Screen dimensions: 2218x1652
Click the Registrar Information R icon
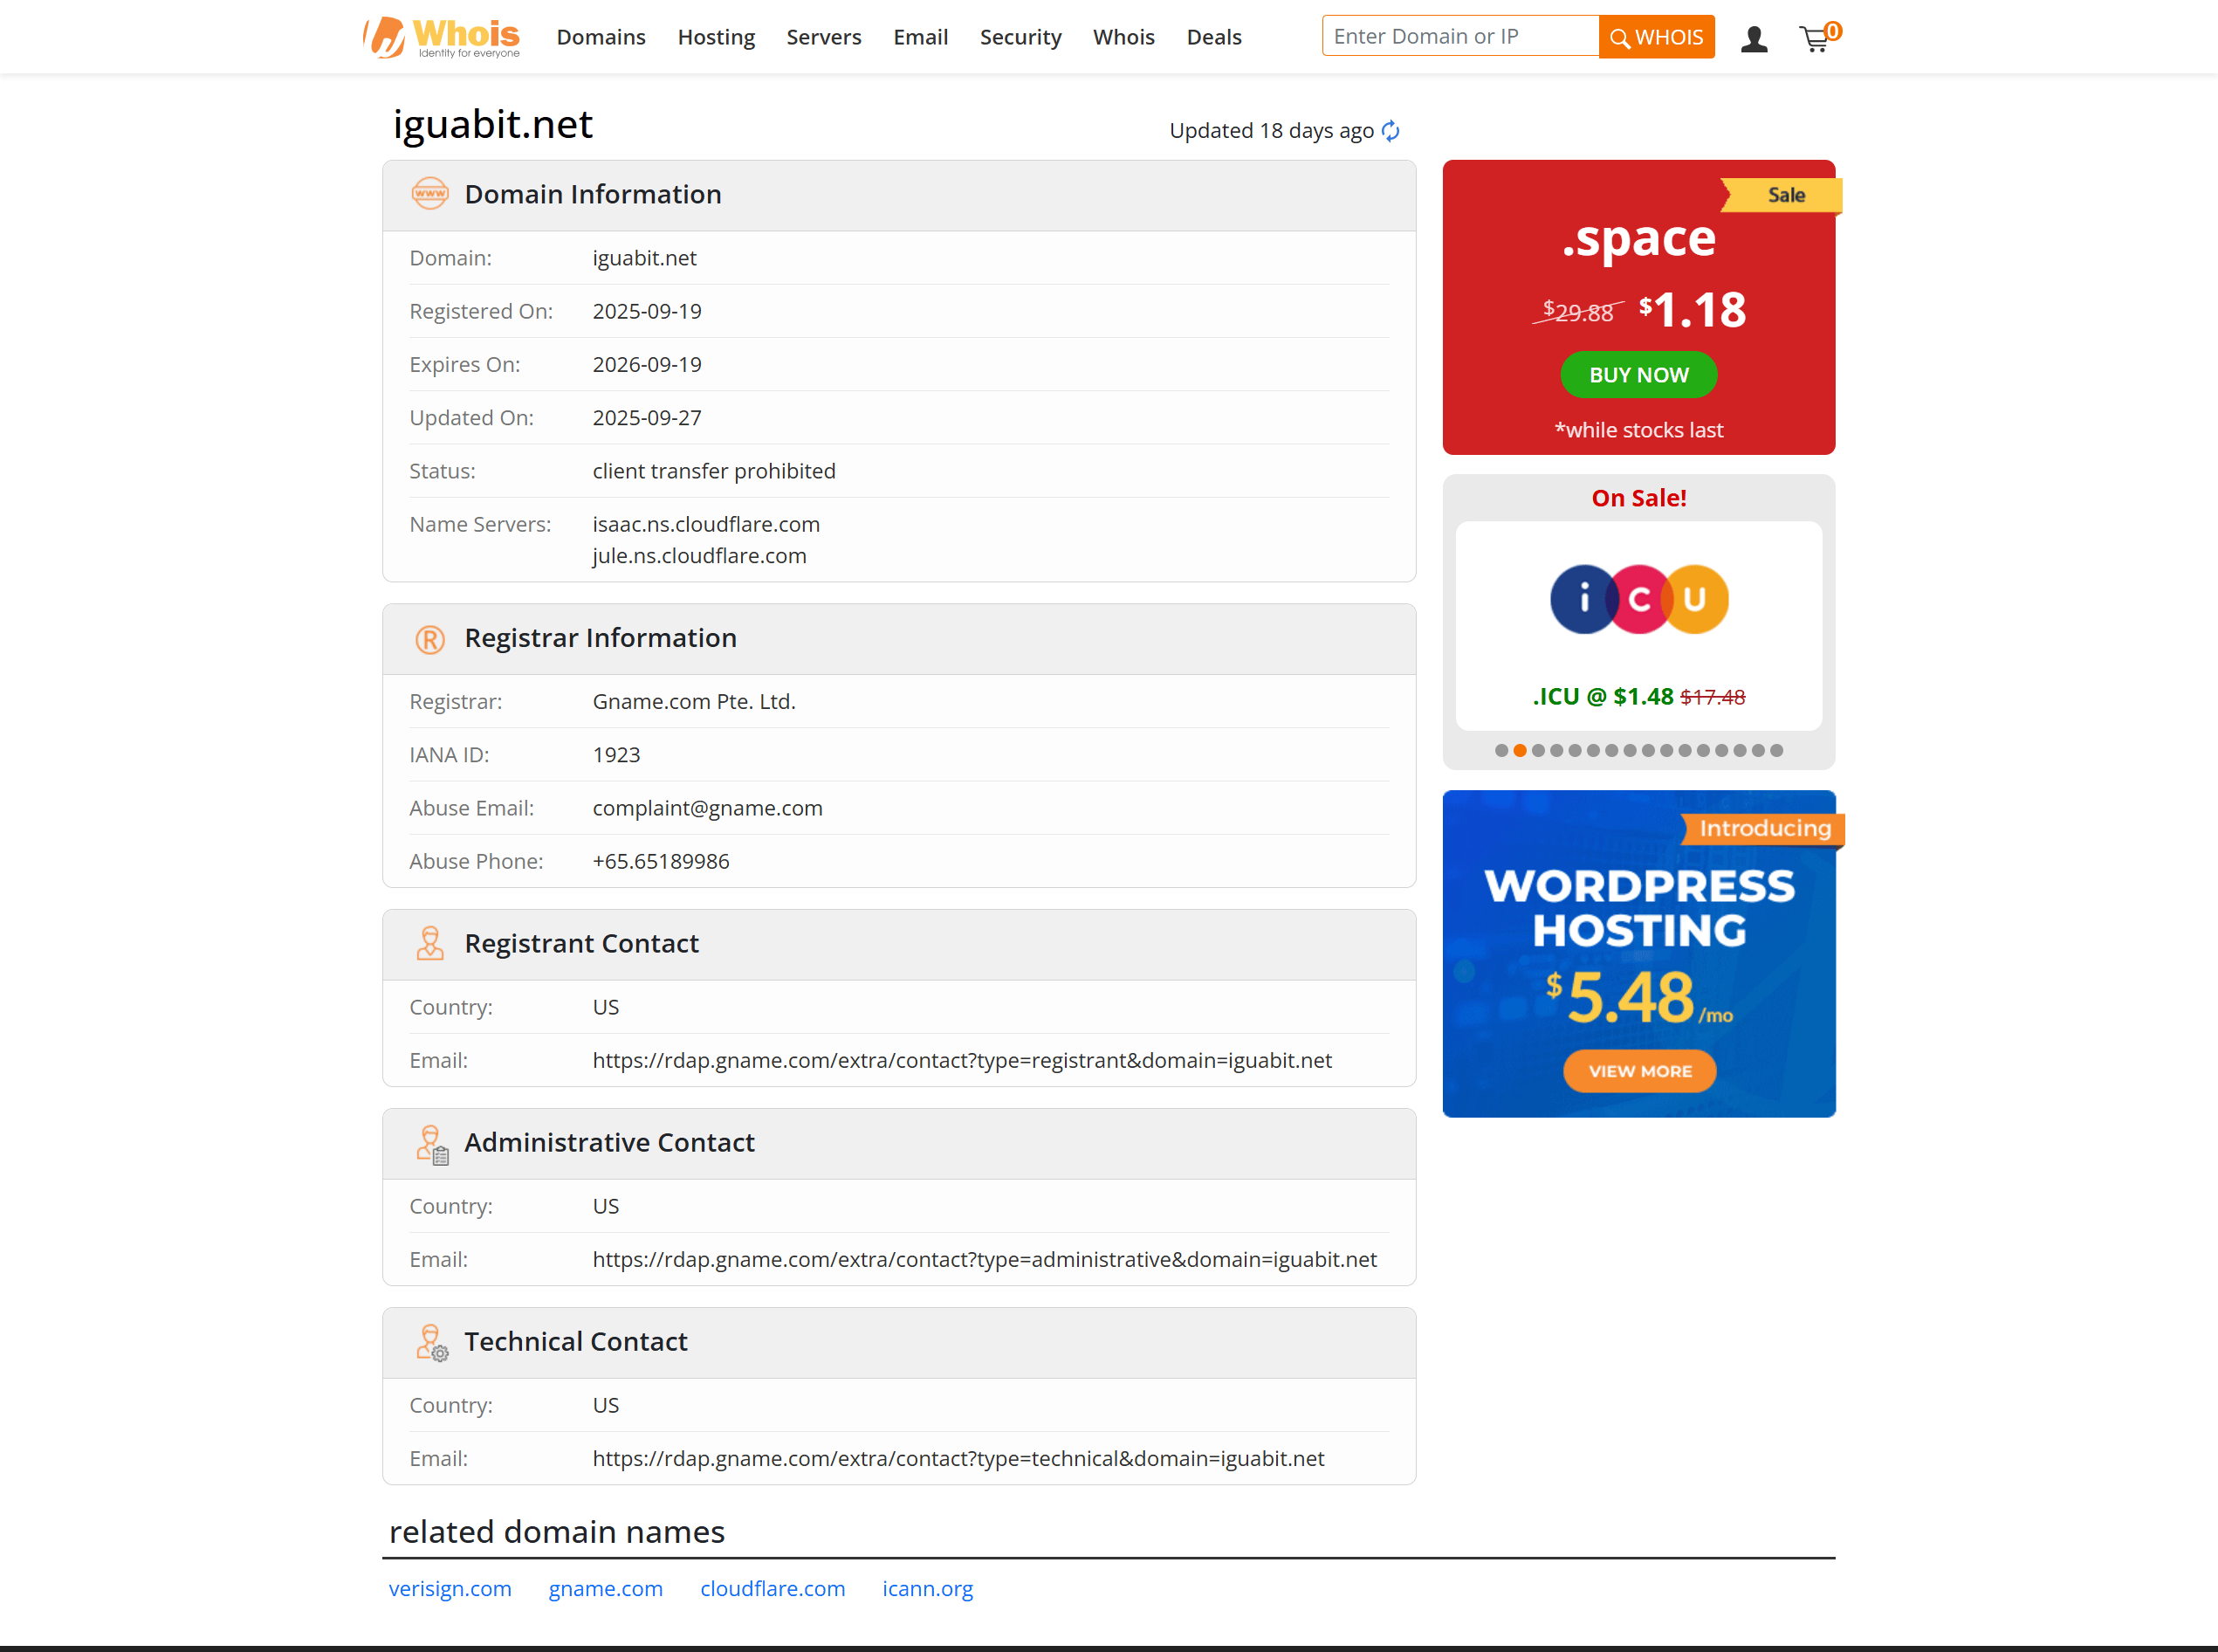(x=429, y=639)
